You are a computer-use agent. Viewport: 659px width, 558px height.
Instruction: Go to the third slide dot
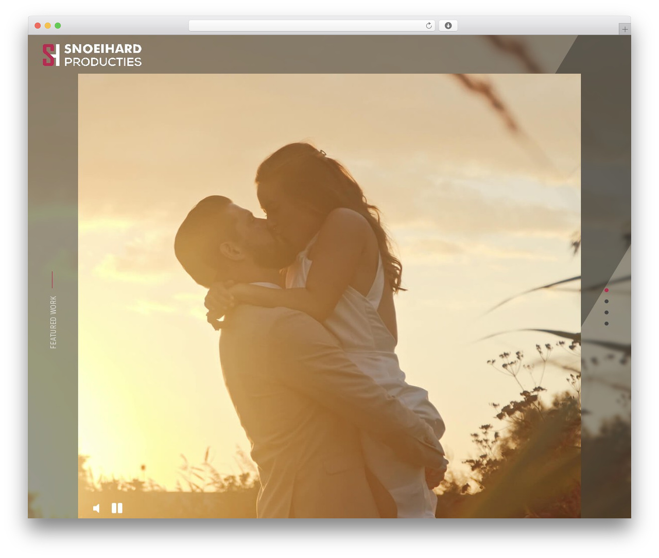coord(606,312)
